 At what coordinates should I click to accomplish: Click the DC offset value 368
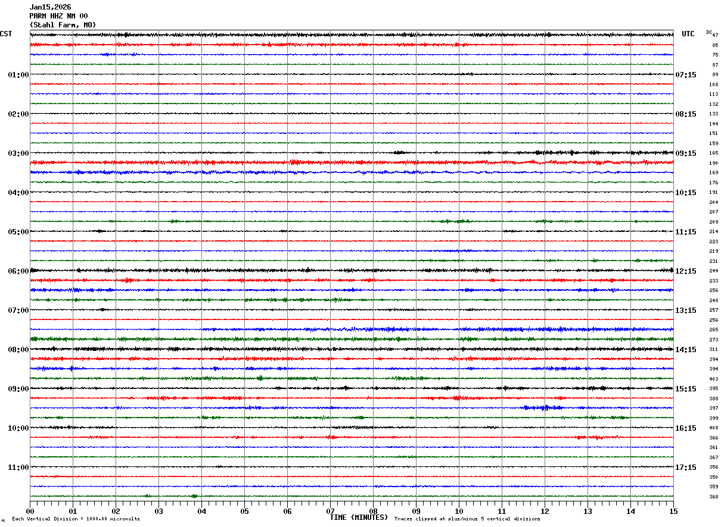pyautogui.click(x=714, y=497)
